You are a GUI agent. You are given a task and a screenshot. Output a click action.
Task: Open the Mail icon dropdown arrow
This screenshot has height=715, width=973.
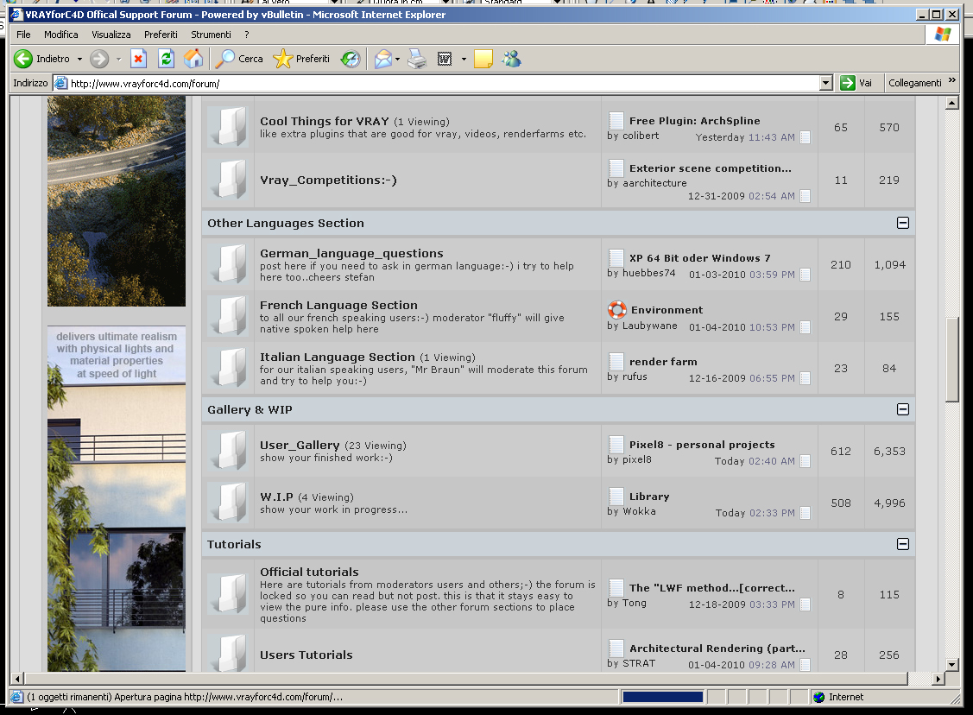[398, 59]
